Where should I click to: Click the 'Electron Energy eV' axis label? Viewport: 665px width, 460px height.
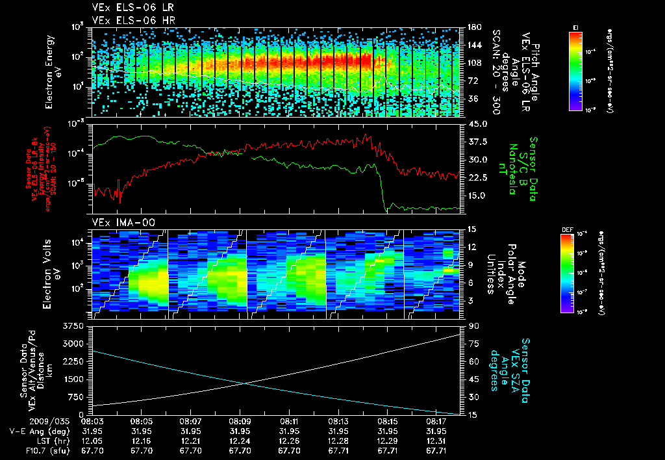(53, 72)
